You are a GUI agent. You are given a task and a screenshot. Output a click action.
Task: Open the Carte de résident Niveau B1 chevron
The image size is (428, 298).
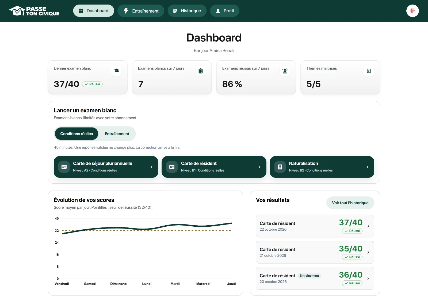tap(259, 167)
